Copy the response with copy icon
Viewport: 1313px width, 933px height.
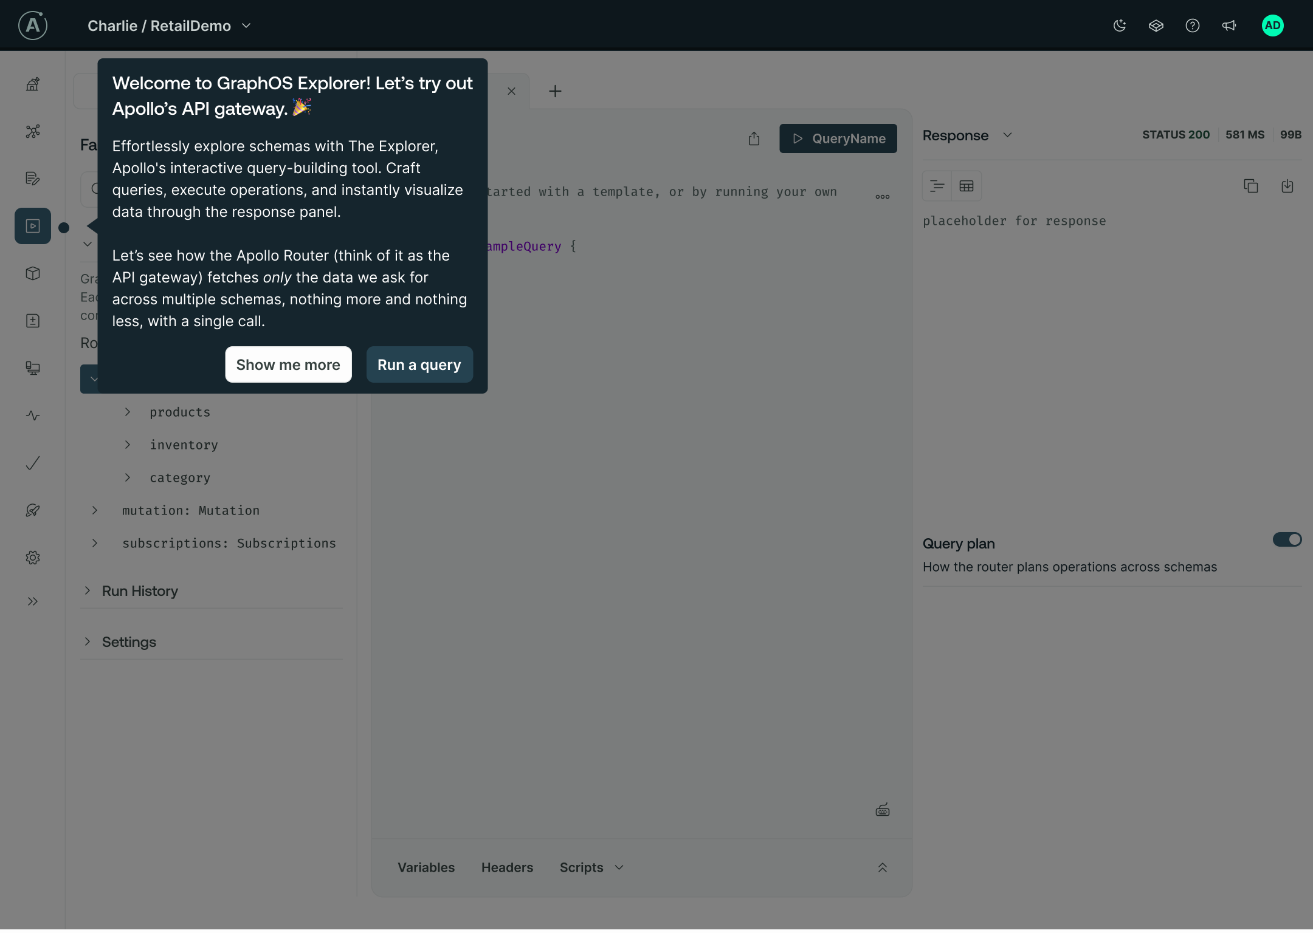1250,186
